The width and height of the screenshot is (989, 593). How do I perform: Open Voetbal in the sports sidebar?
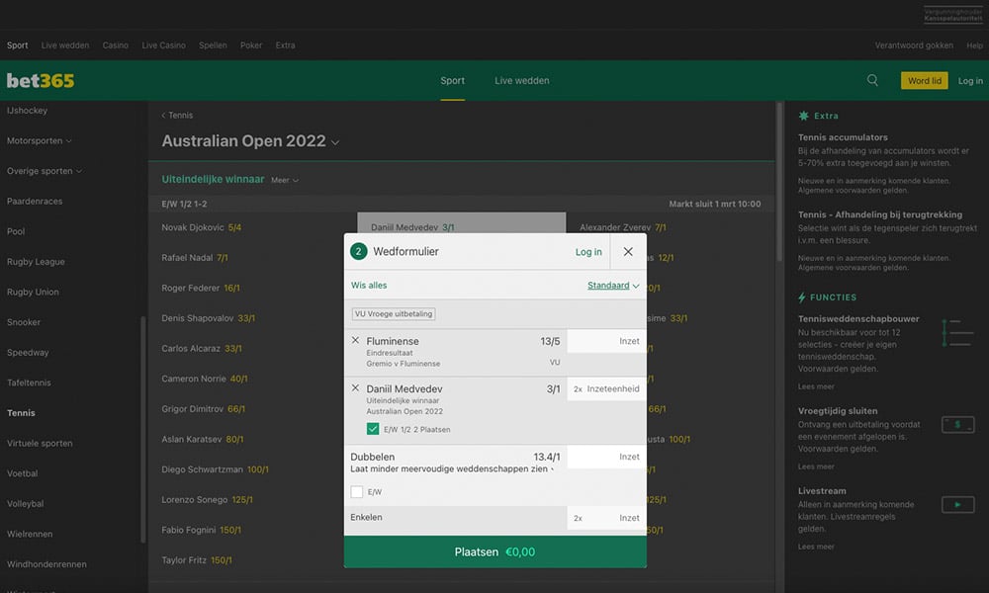pos(22,473)
